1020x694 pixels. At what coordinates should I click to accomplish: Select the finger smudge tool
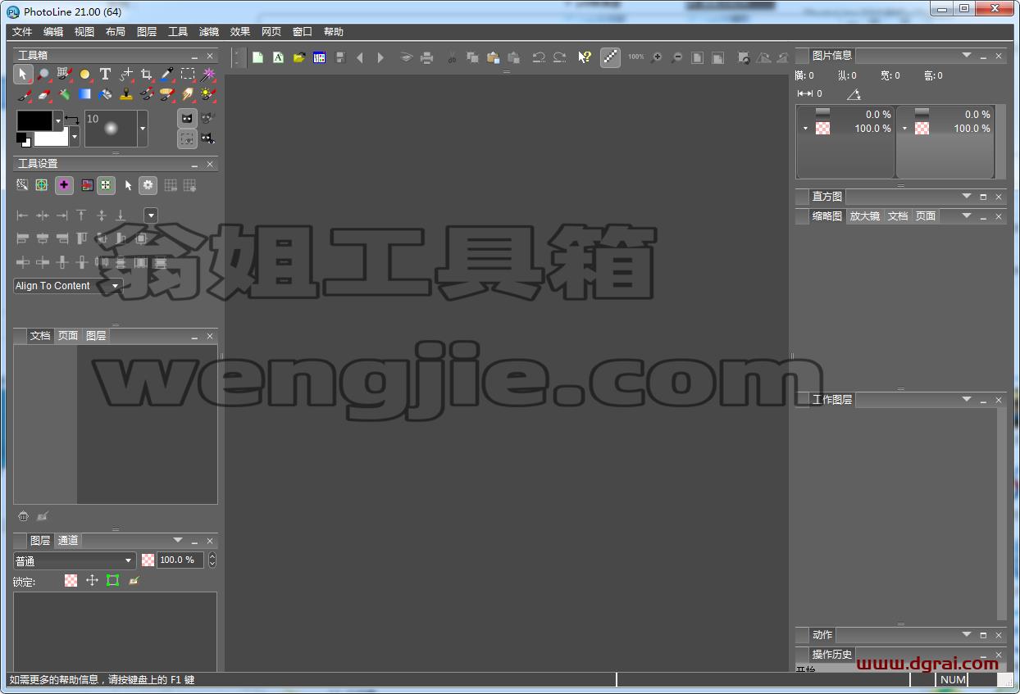[x=188, y=94]
